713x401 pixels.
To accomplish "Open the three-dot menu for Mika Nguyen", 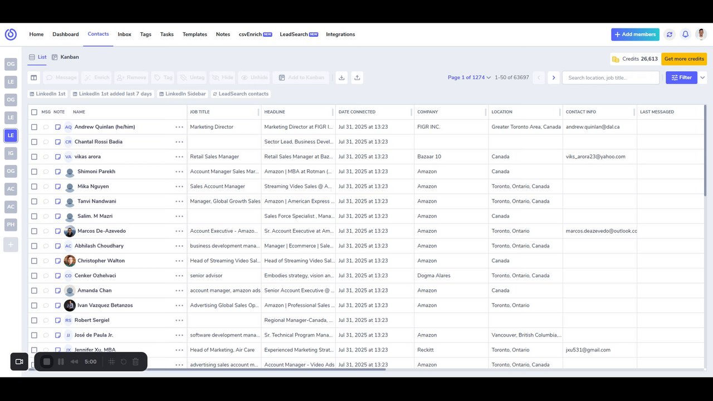I will click(179, 187).
